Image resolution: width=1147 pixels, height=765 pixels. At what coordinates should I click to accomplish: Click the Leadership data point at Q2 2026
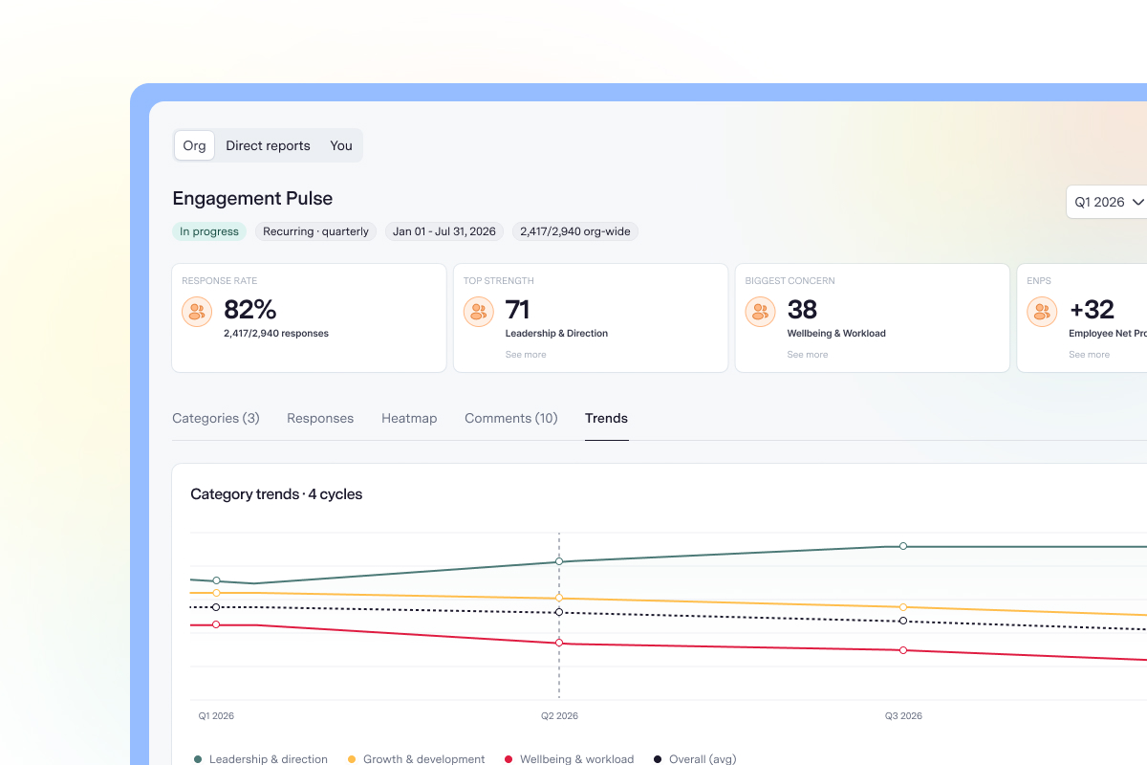pyautogui.click(x=559, y=562)
